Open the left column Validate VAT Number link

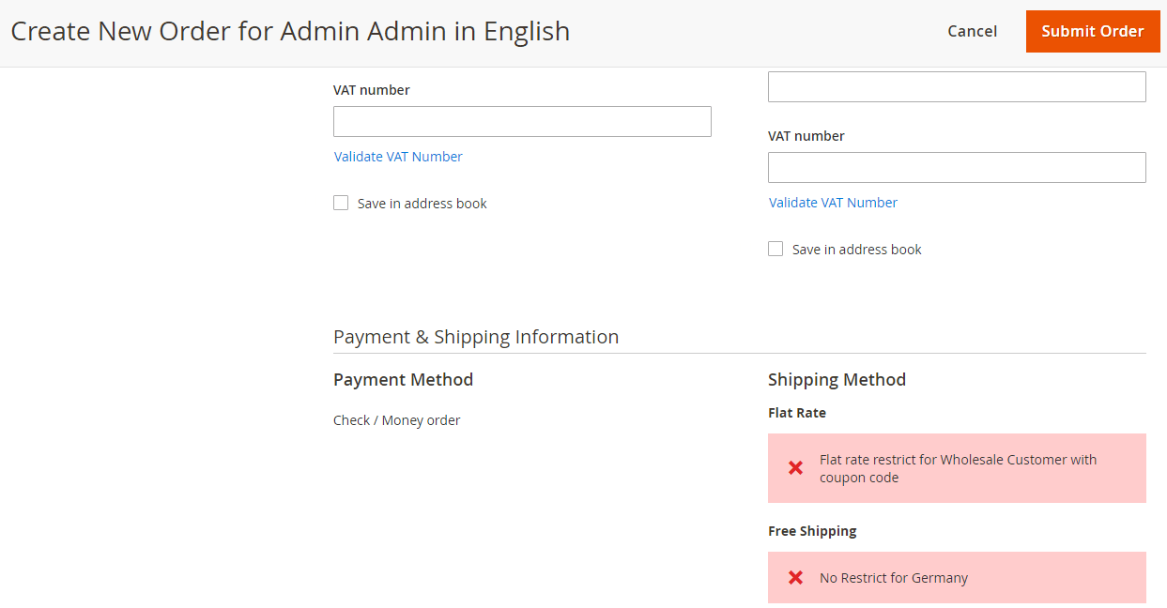pos(398,157)
